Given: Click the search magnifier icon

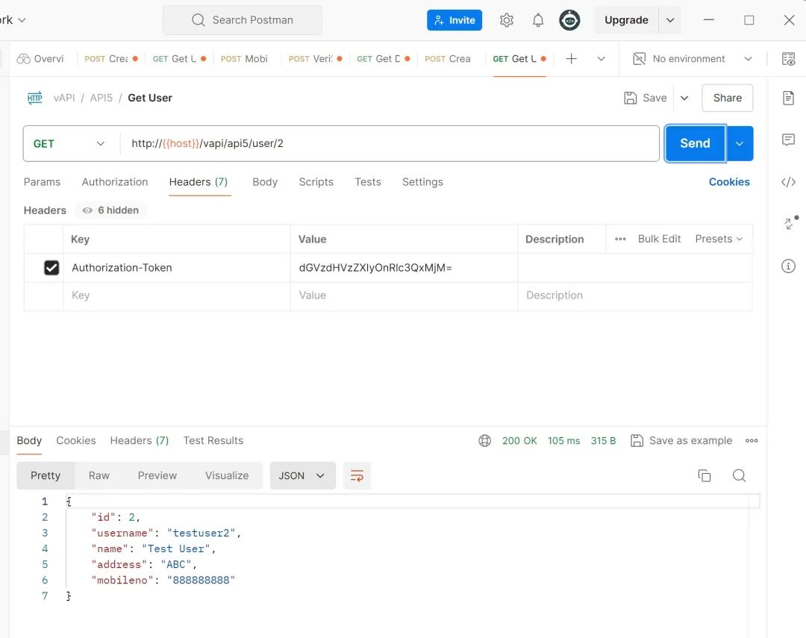Looking at the screenshot, I should (198, 20).
